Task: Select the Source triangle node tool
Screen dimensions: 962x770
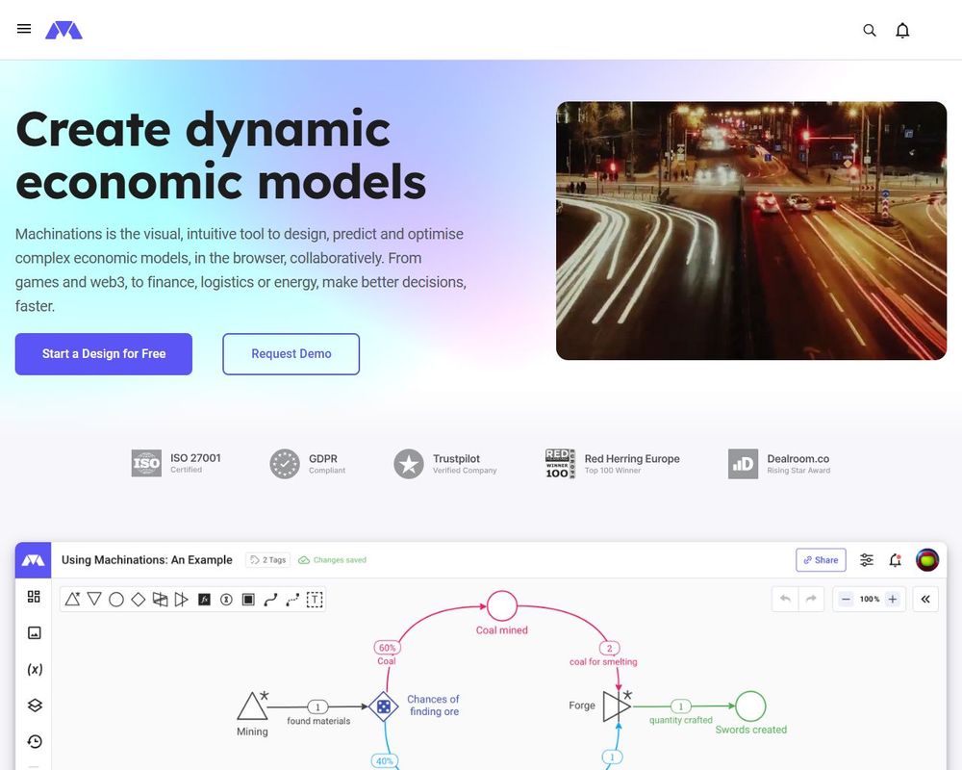Action: [x=72, y=599]
